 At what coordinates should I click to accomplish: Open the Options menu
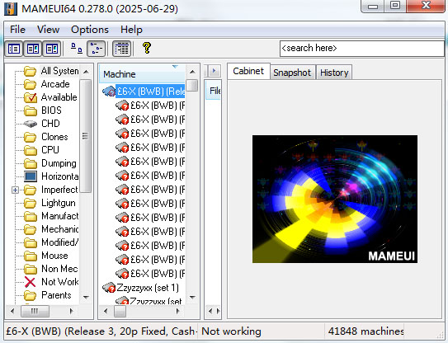pos(90,30)
